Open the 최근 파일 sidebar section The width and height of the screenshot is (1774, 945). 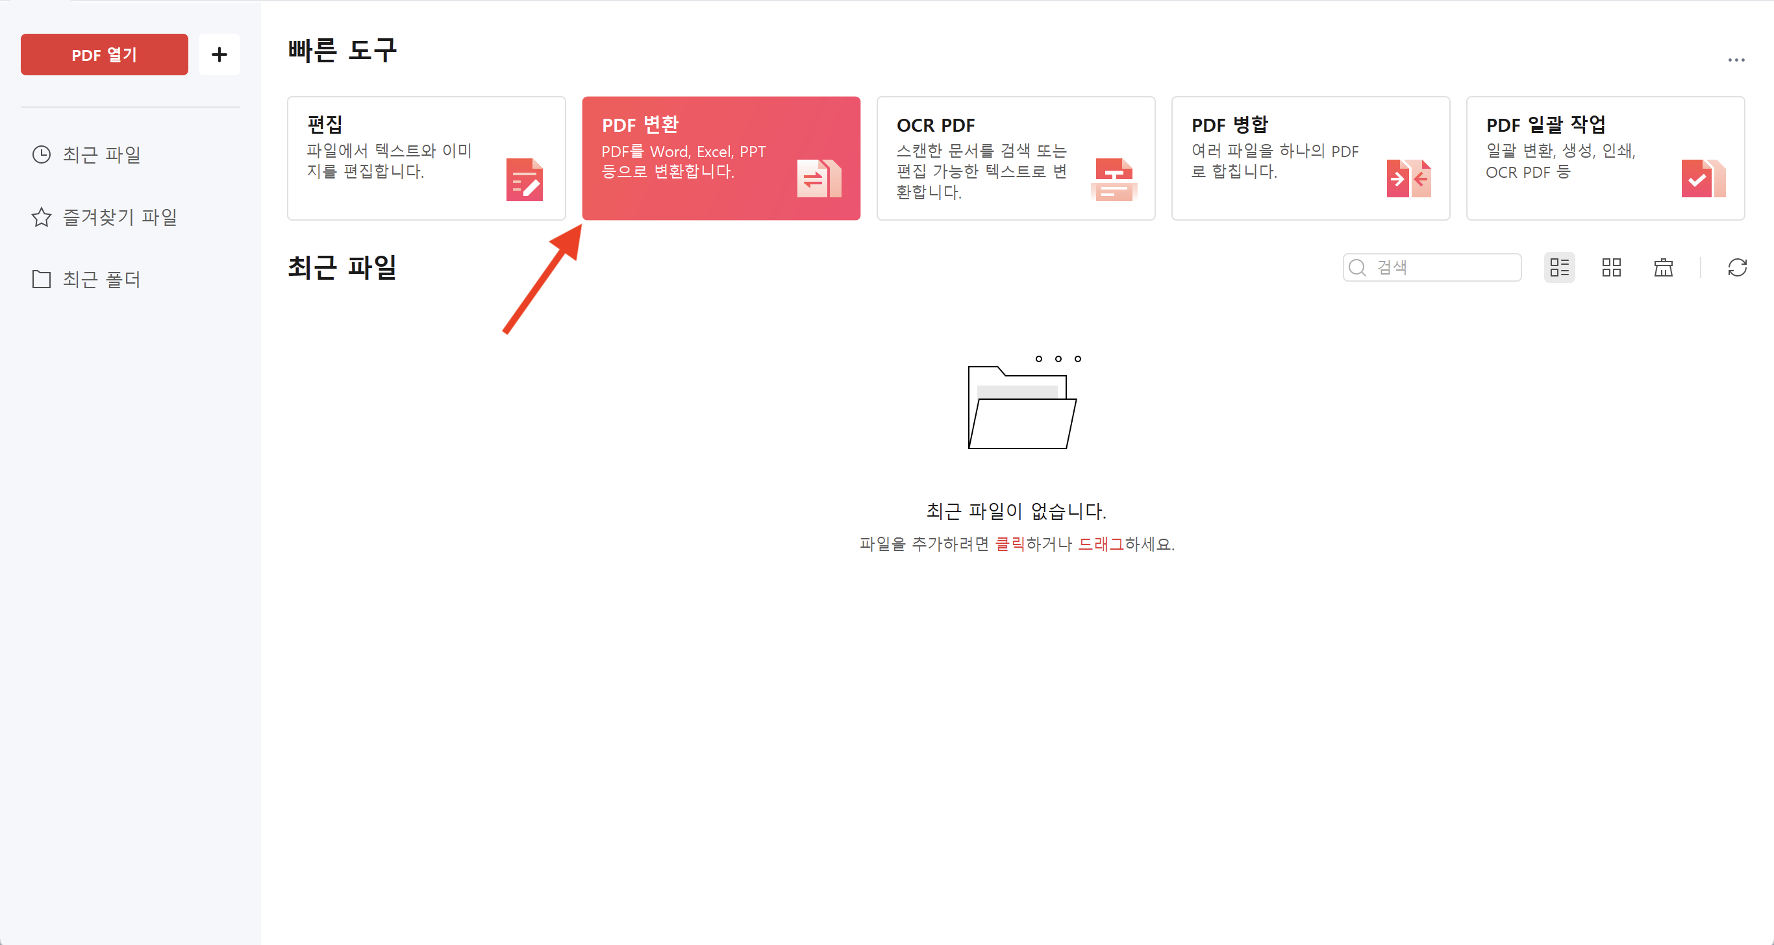[101, 154]
